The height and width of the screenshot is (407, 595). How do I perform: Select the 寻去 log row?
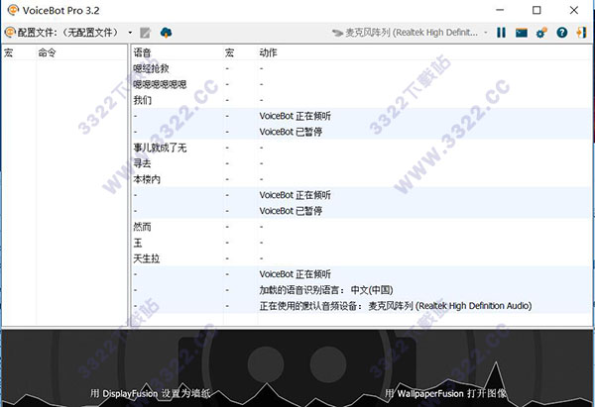361,163
